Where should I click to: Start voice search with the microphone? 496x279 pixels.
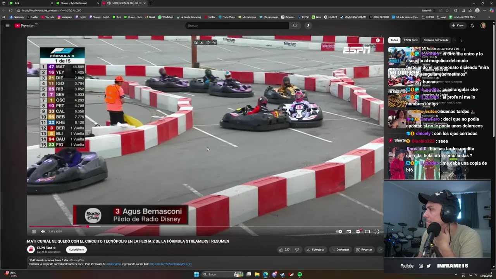(x=308, y=26)
